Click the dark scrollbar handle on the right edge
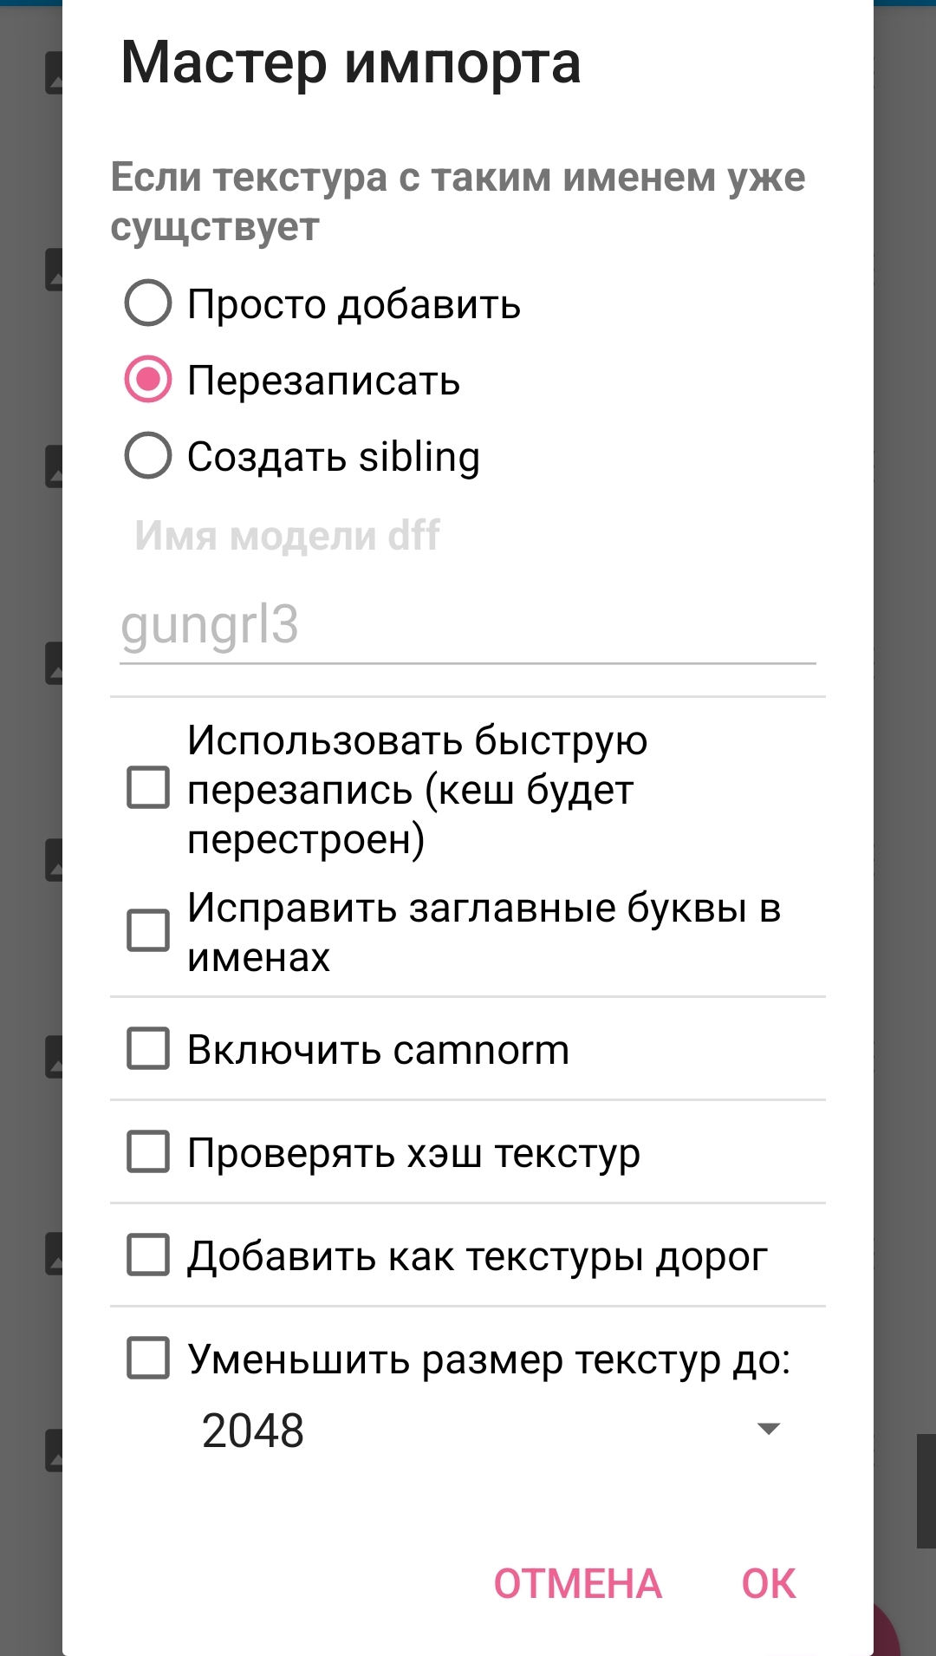 pos(926,1490)
